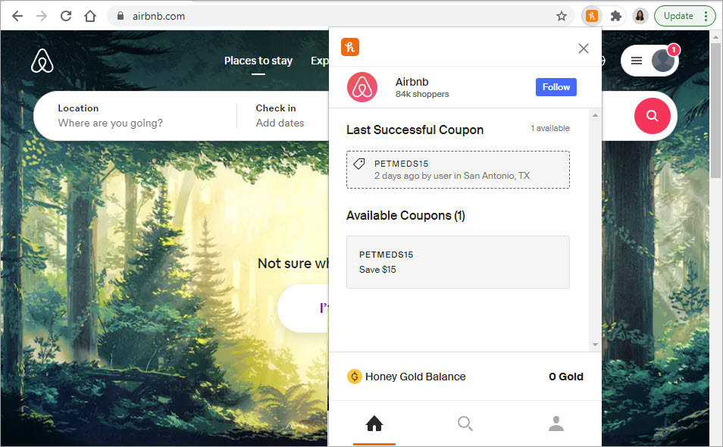Click the Airbnb store logo in Honey
Viewport: 723px width, 447px height.
point(362,87)
